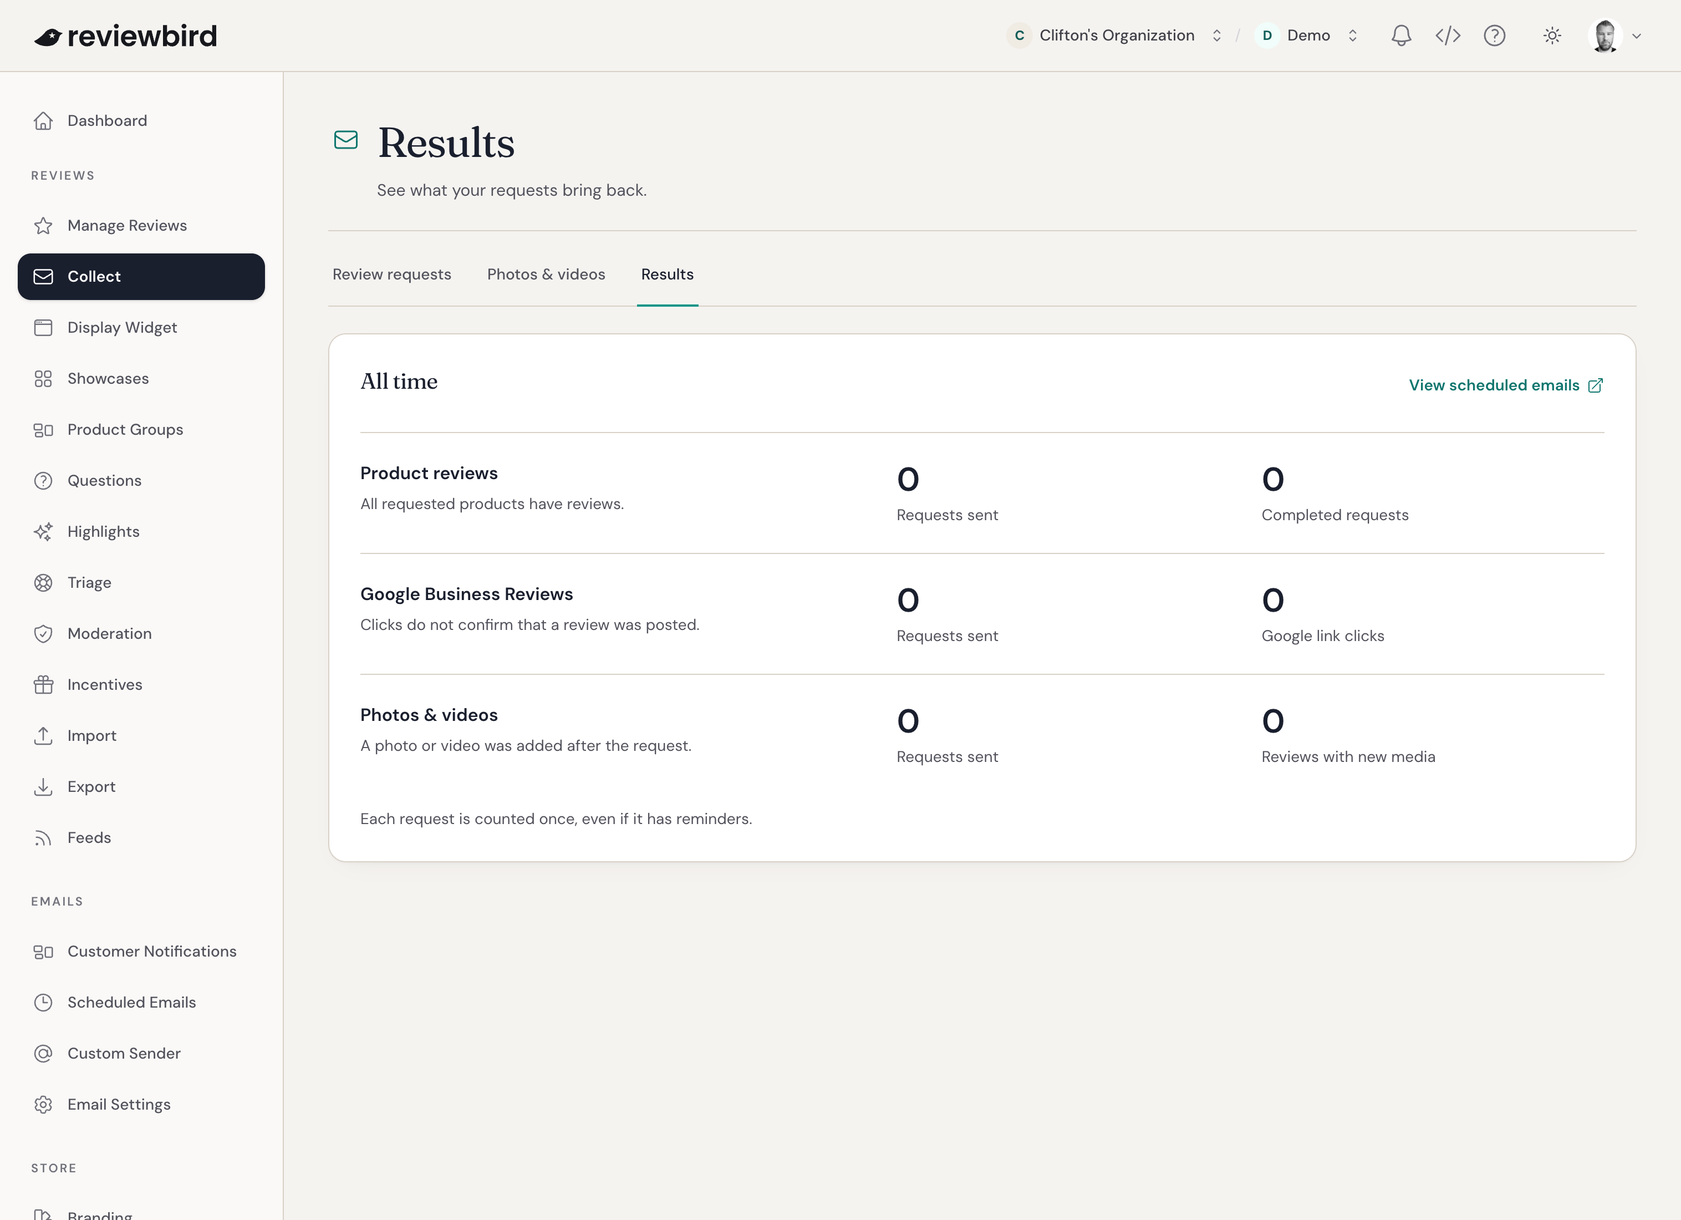Open the developer code icon

(1448, 35)
